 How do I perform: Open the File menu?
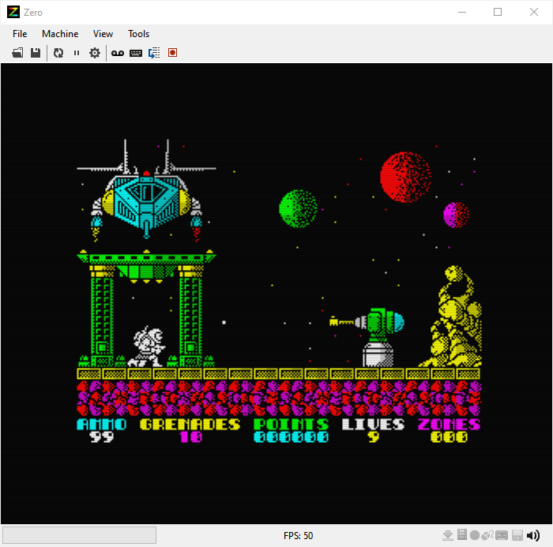point(20,34)
